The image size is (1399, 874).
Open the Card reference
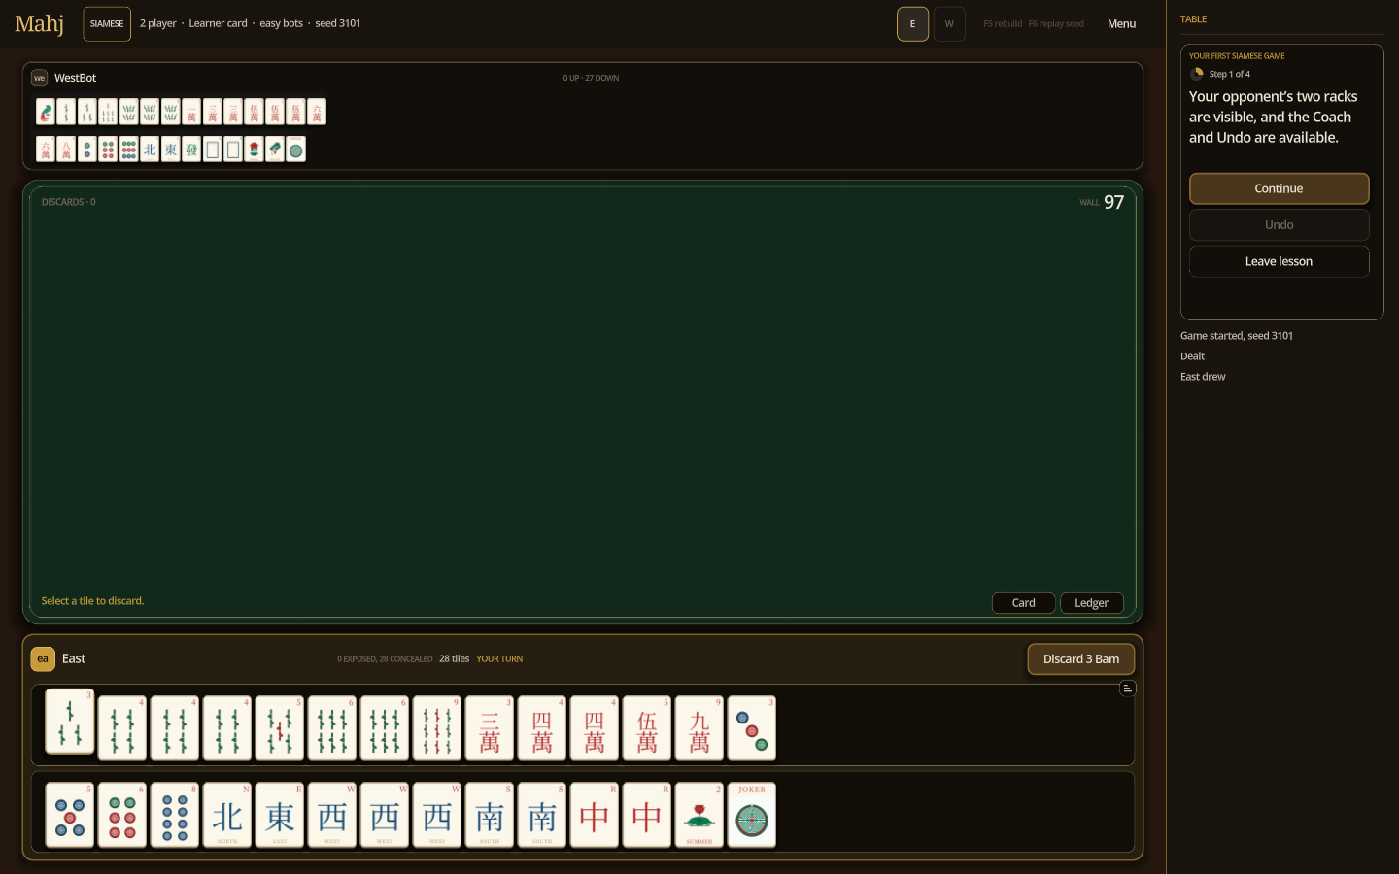(1024, 603)
